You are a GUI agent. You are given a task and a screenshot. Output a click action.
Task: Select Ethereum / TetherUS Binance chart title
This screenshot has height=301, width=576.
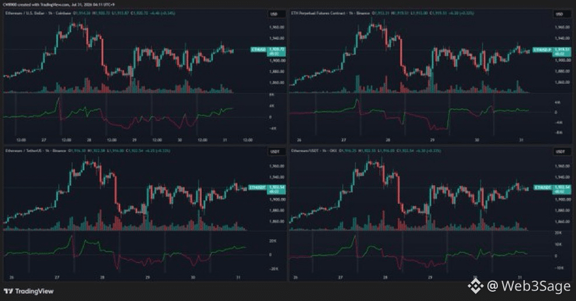point(35,151)
